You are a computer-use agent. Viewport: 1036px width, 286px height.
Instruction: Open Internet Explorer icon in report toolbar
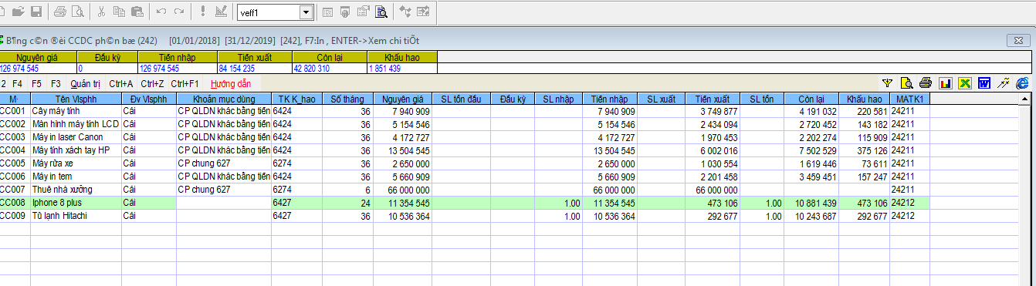click(x=1022, y=83)
